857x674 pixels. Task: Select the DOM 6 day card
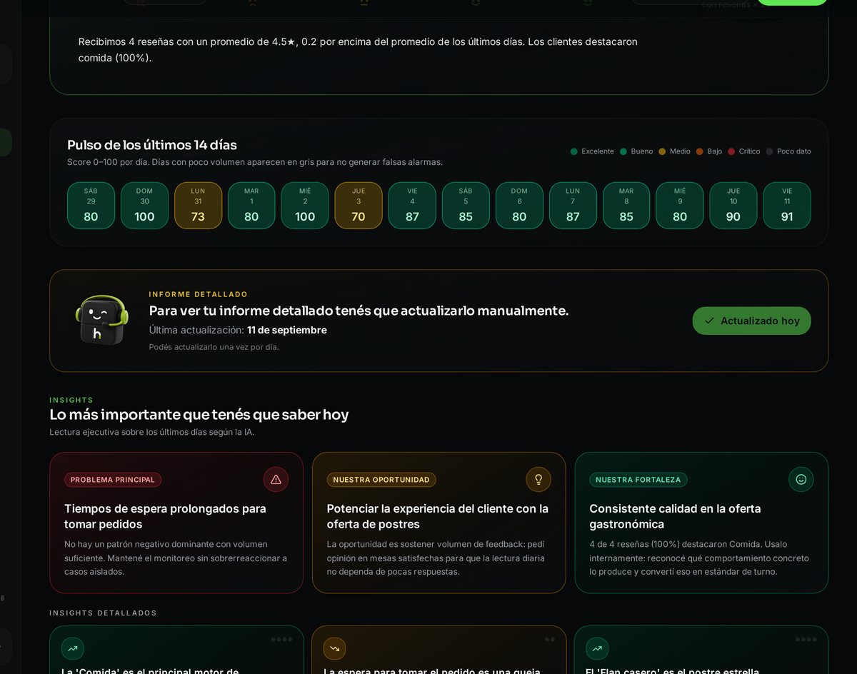519,206
